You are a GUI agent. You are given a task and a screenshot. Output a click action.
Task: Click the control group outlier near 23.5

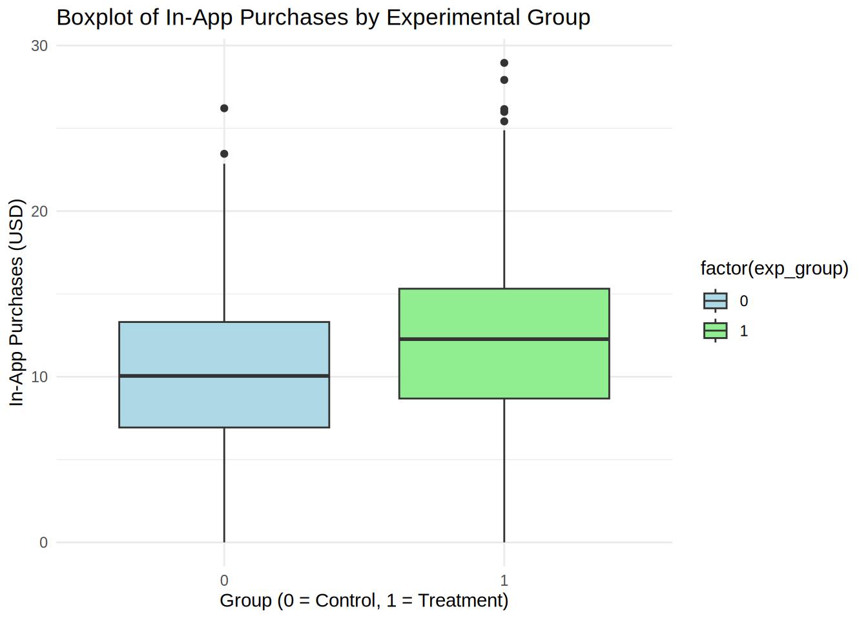pos(224,154)
